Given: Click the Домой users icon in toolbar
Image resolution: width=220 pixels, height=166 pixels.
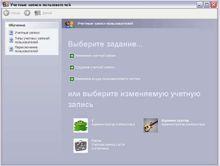Looking at the screenshot, I should tap(38, 13).
